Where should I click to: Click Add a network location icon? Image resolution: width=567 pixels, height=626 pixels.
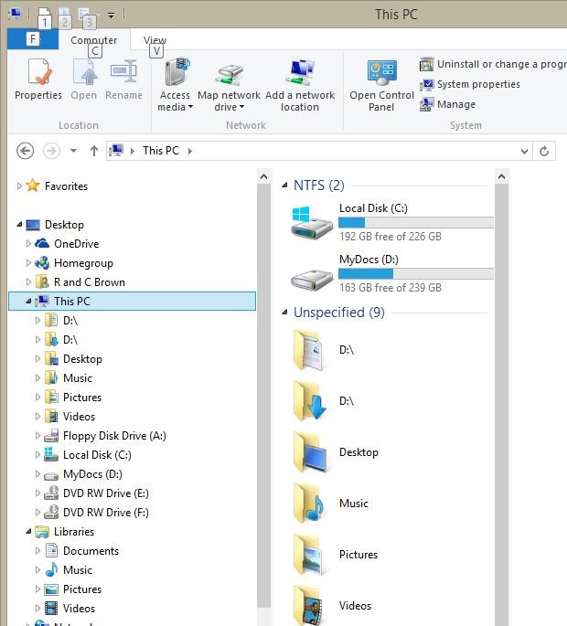[x=300, y=73]
